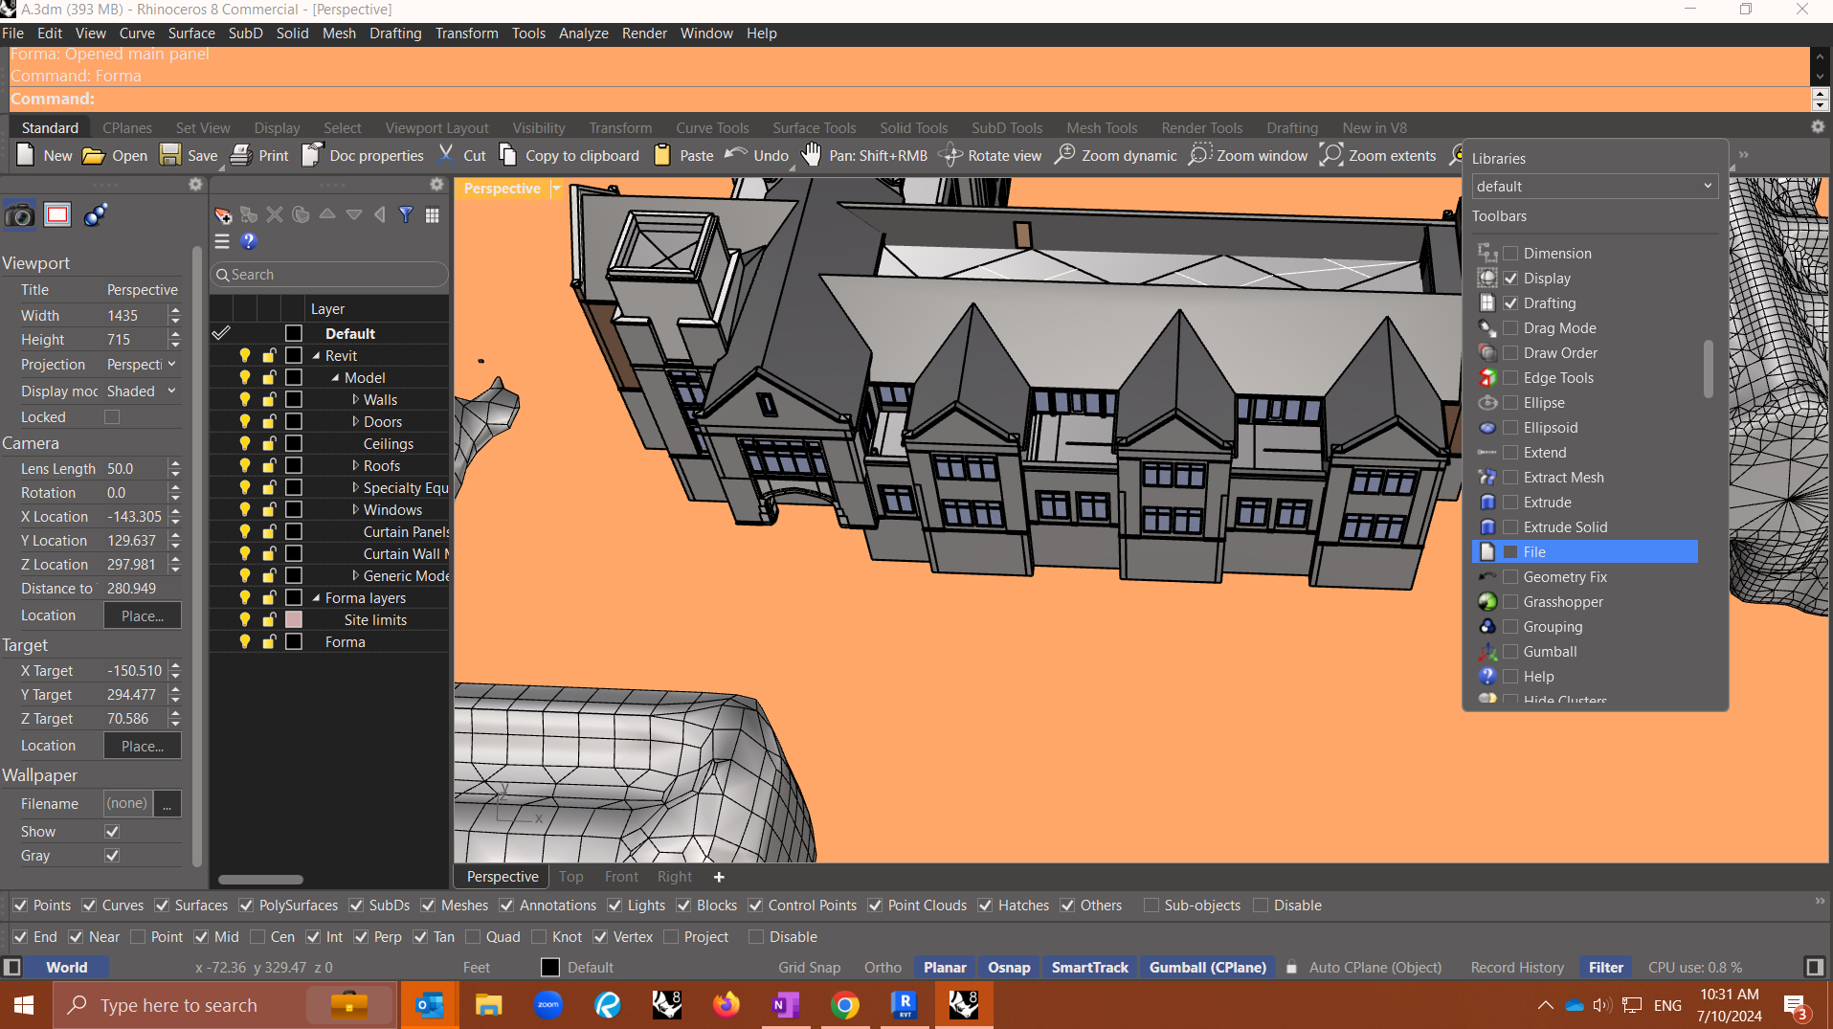Activate the Pan hand tool
This screenshot has height=1029, width=1833.
811,155
